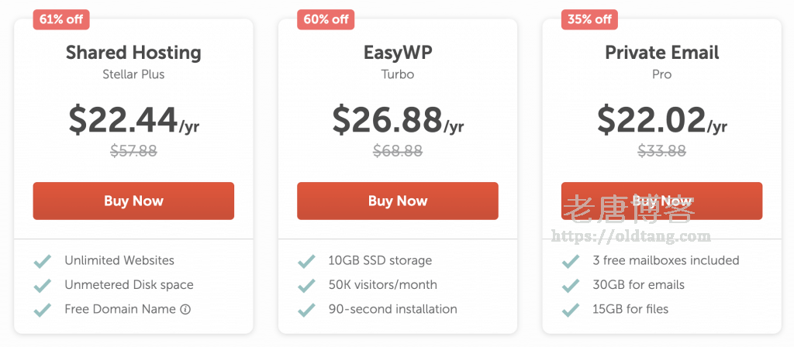
Task: Click the EasyWP plan title
Action: click(x=398, y=53)
